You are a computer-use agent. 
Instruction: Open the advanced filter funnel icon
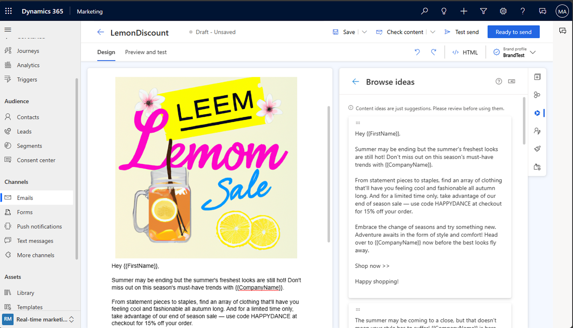483,11
